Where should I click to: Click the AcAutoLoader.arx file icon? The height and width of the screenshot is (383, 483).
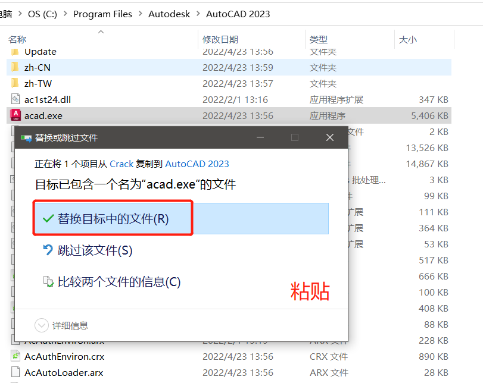(15, 372)
